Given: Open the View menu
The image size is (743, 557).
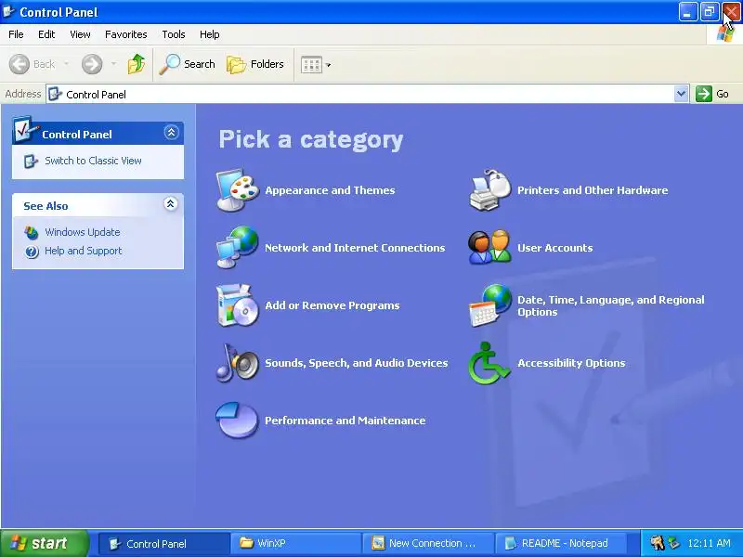Looking at the screenshot, I should pos(80,34).
